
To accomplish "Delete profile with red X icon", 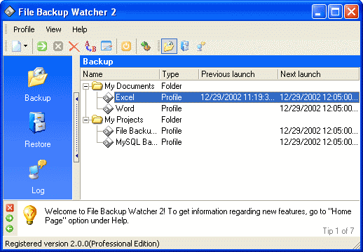I will click(74, 46).
